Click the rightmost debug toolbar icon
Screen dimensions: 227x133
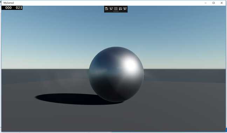pos(125,9)
